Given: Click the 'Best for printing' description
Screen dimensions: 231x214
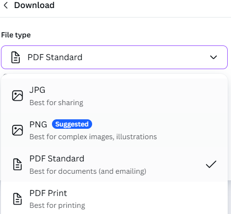Looking at the screenshot, I should pos(57,205).
